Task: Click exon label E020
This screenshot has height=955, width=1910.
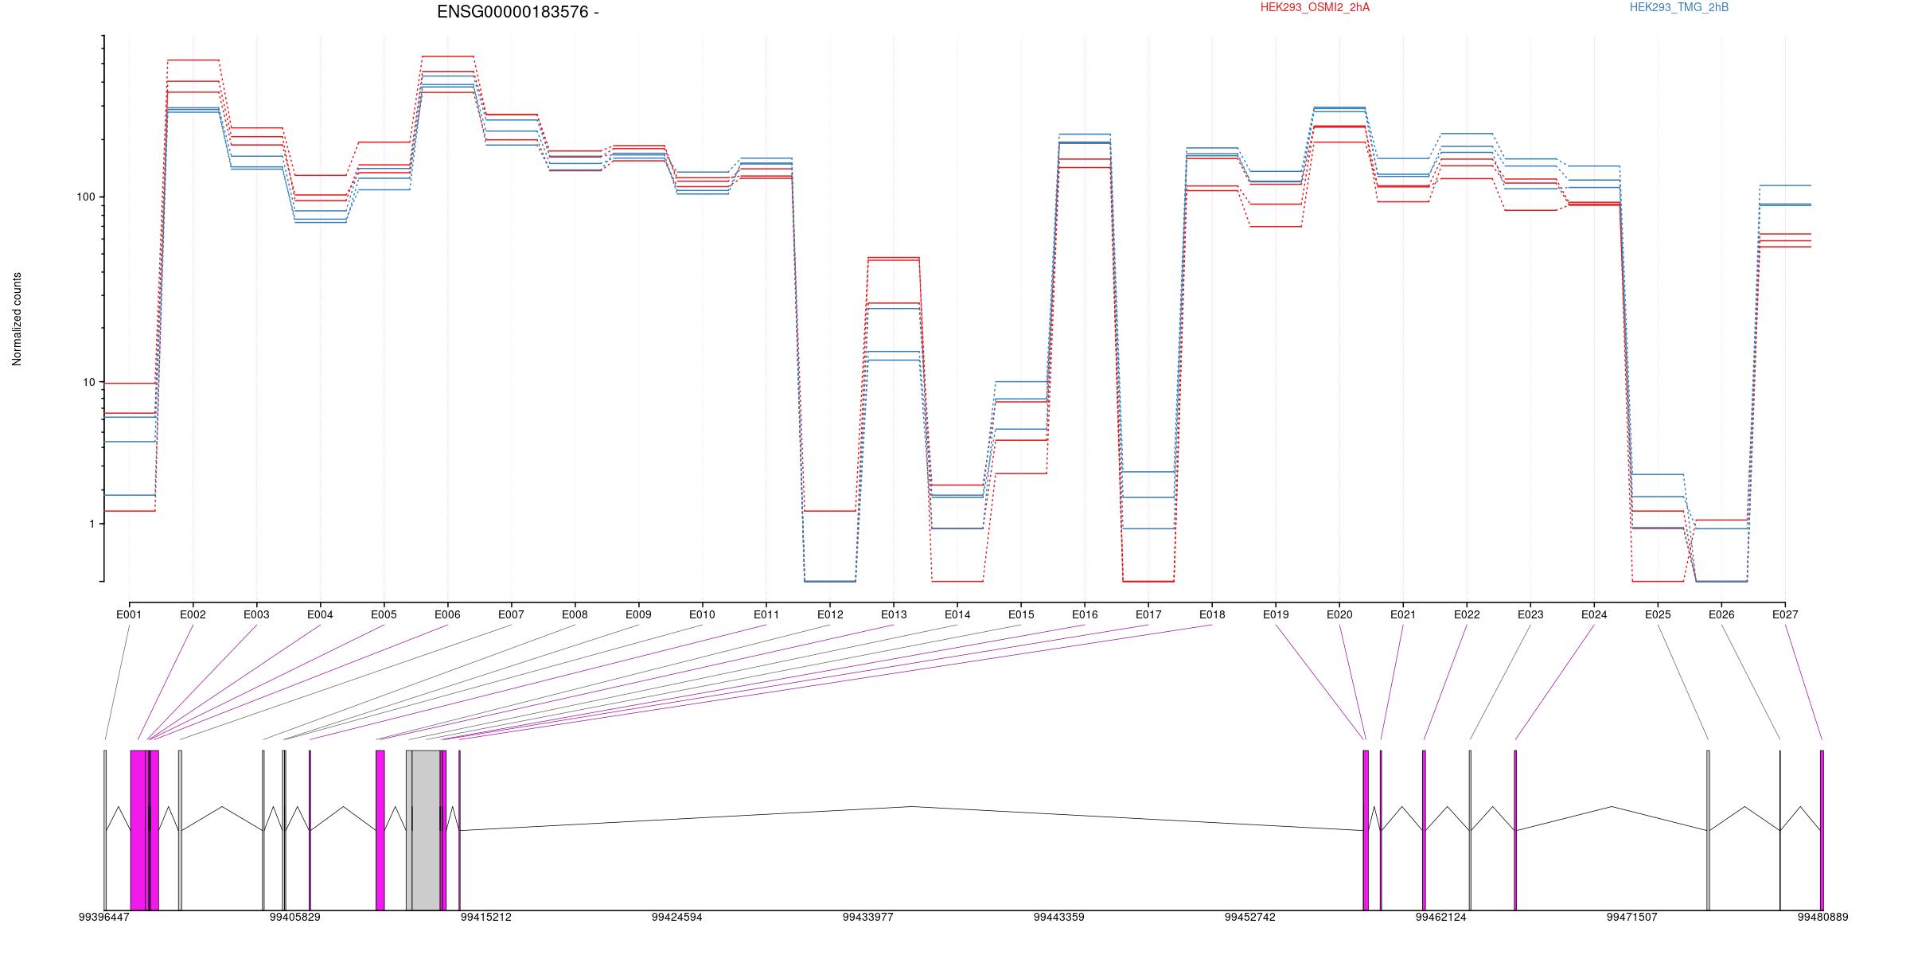Action: tap(1339, 614)
